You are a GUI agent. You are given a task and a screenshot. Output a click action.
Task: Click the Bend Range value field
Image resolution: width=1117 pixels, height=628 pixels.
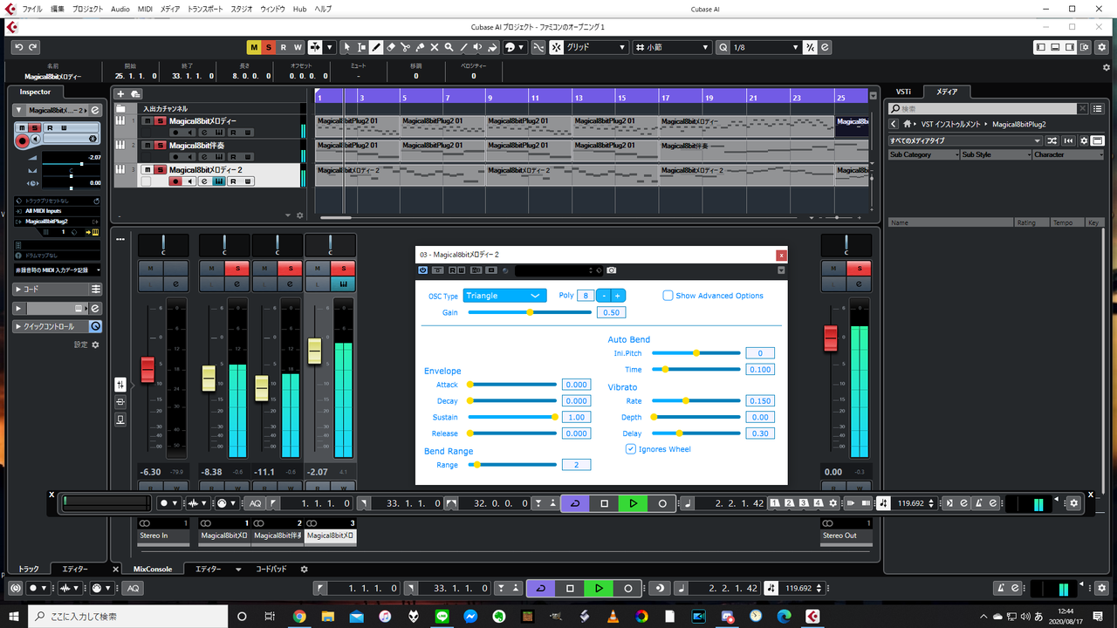[576, 465]
